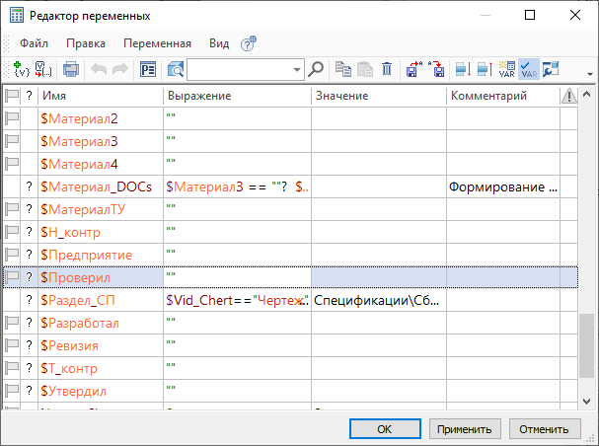Click the help icon in menu bar
This screenshot has width=599, height=446.
click(x=249, y=43)
